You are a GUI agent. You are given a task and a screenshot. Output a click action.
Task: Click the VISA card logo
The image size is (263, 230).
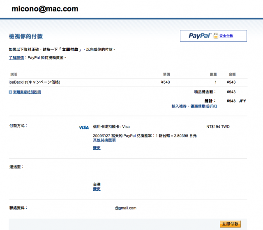pos(84,128)
